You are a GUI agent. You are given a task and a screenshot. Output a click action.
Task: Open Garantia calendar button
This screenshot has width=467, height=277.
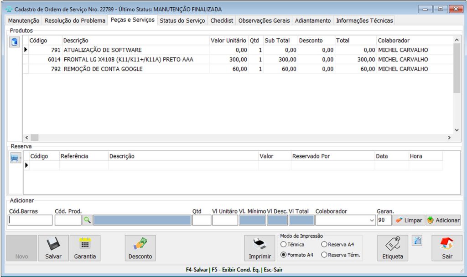[85, 248]
